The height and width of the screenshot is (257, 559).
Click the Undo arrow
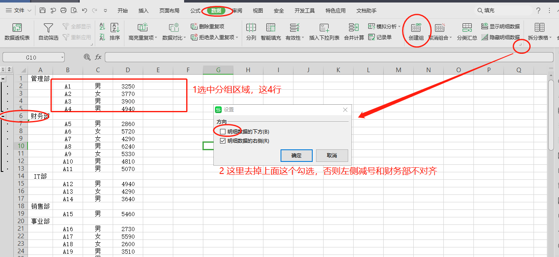(84, 10)
